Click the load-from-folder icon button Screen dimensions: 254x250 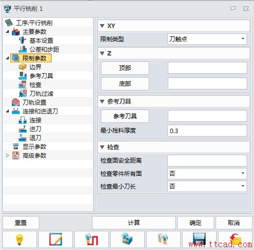tap(235, 240)
